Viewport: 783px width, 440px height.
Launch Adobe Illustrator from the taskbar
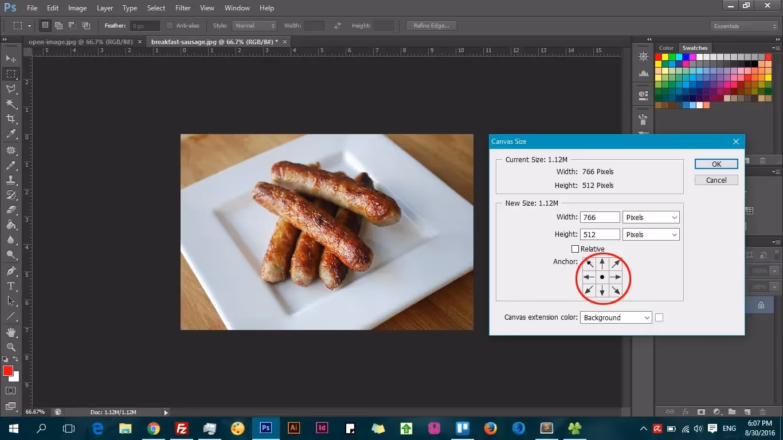click(293, 428)
